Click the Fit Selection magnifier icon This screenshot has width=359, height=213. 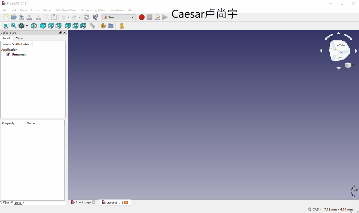point(14,26)
